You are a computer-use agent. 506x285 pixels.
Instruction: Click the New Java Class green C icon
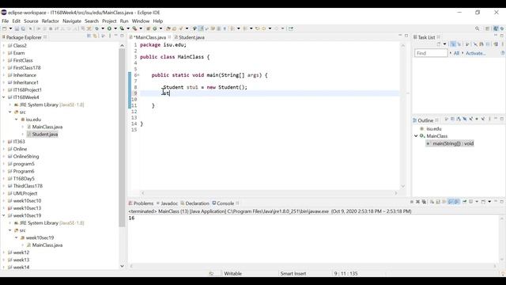tap(155, 28)
